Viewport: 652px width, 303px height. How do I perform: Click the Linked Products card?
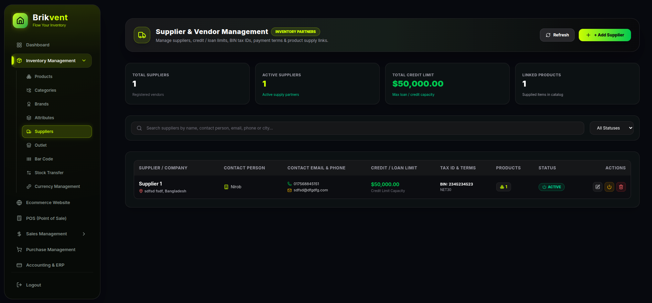tap(577, 83)
